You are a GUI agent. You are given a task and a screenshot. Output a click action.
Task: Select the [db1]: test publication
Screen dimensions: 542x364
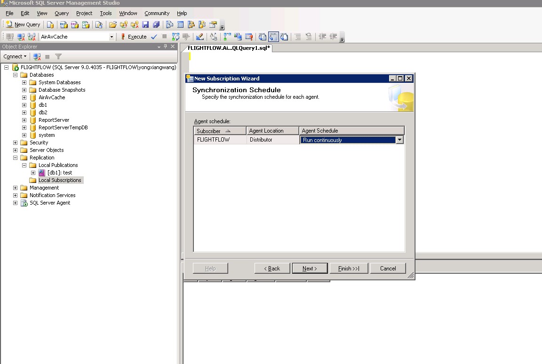click(59, 173)
